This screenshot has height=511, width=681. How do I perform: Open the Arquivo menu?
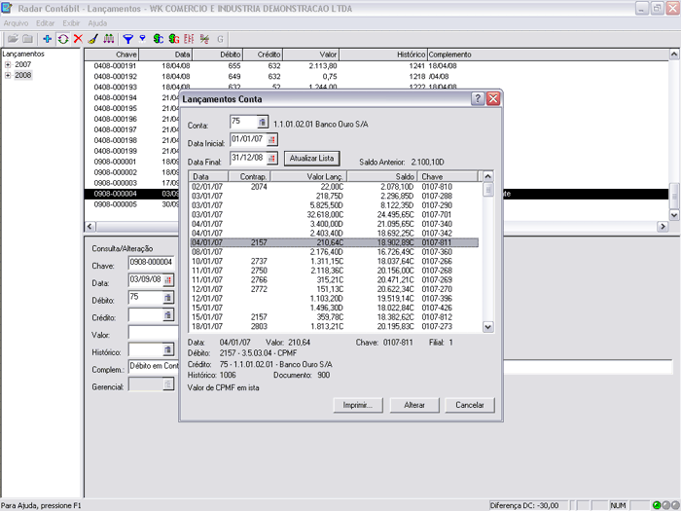16,21
